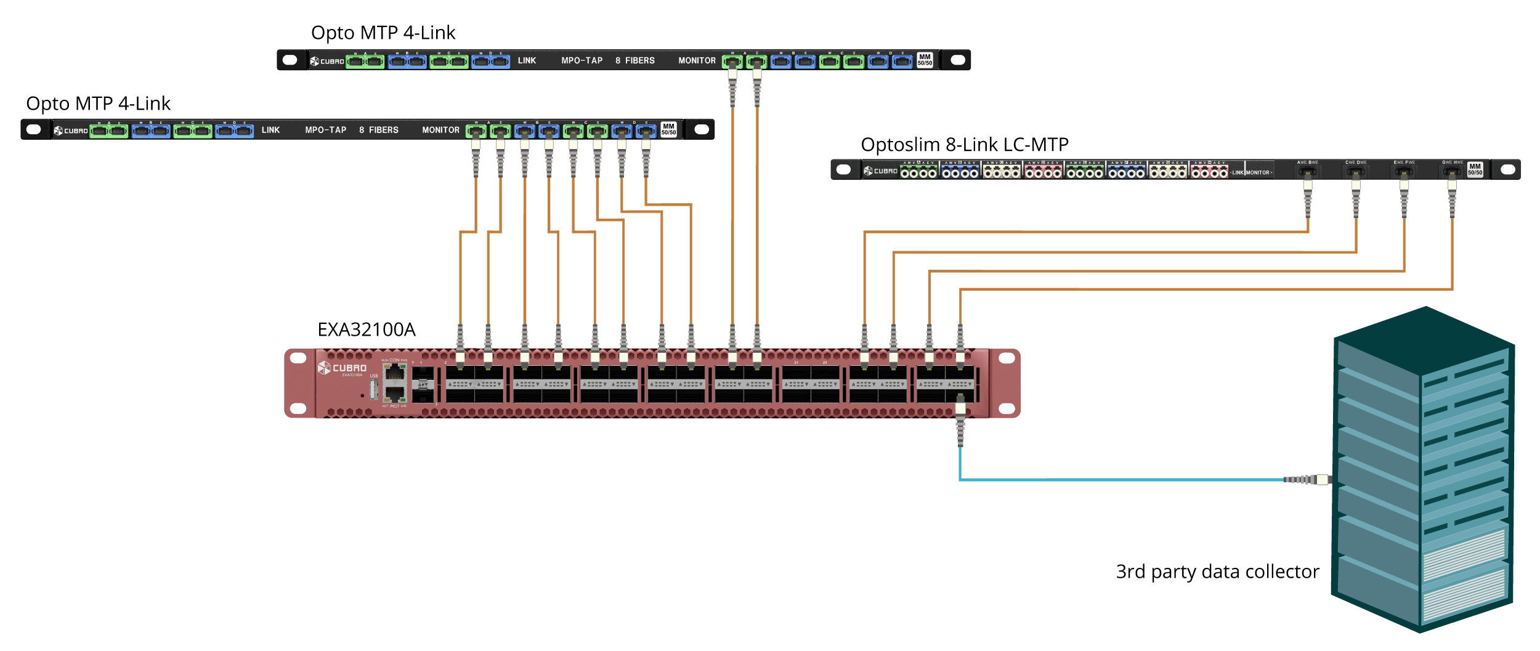Image resolution: width=1540 pixels, height=651 pixels.
Task: Click the AWE BWE MTP port on Optoslim
Action: pos(1308,172)
